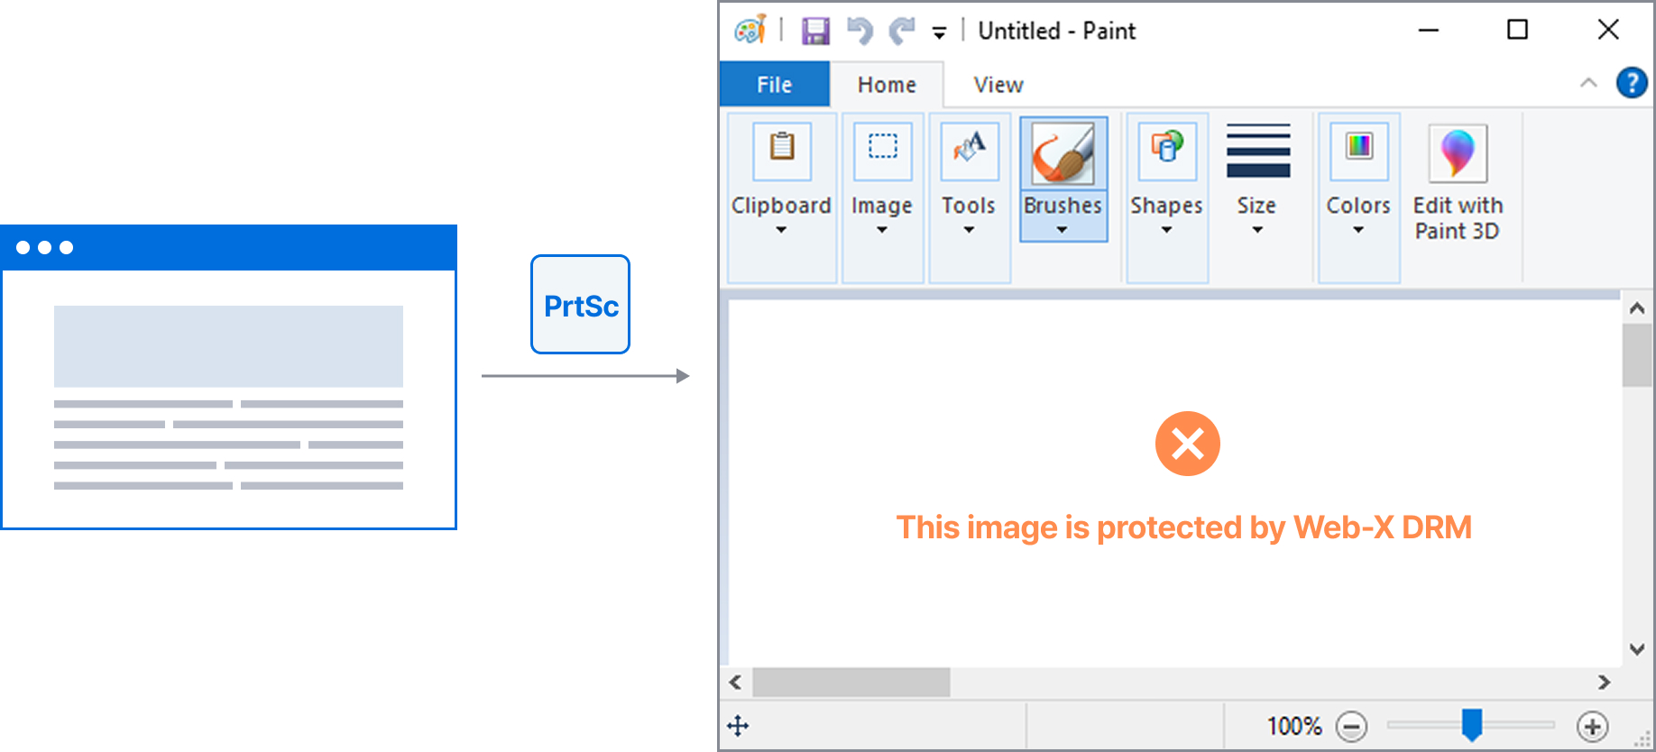Expand the Colors group dropdown arrow

point(1358,230)
